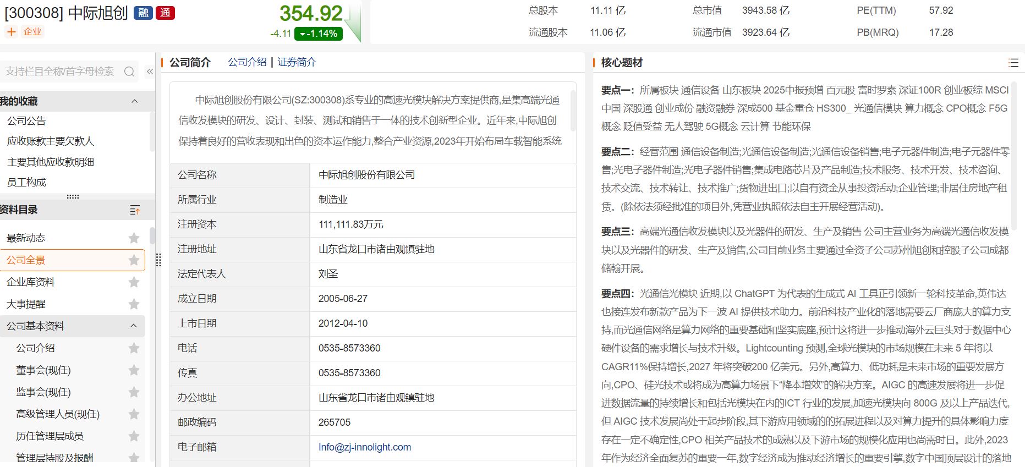The height and width of the screenshot is (467, 1025).
Task: Open 高级管理人员(现任) item
Action: click(58, 414)
